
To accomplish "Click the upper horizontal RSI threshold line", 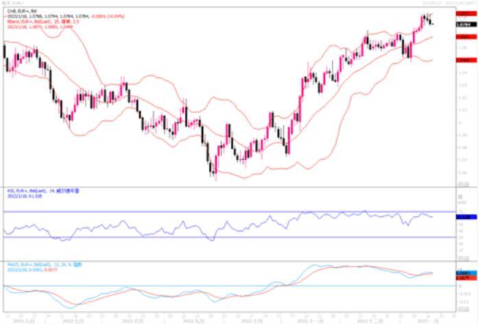I will (206, 212).
